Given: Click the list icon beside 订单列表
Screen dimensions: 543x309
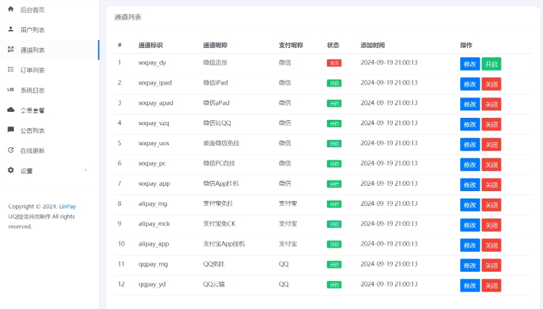Looking at the screenshot, I should (11, 69).
